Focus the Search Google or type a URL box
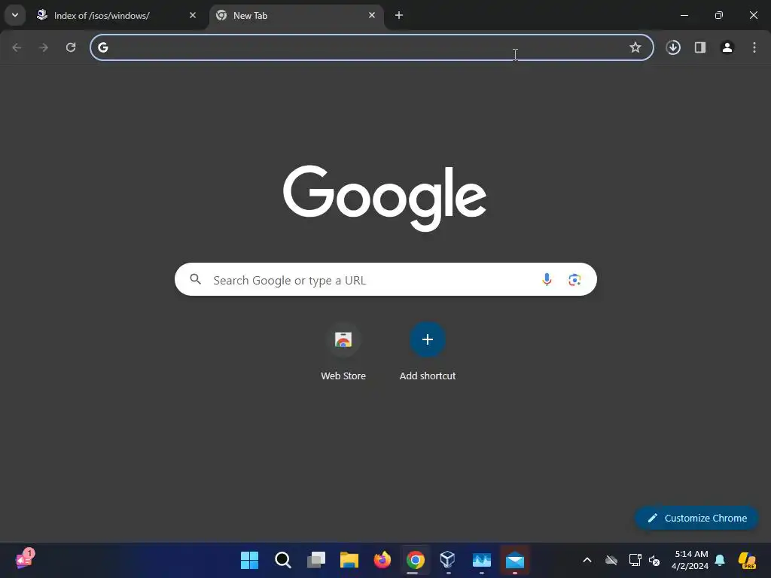 coord(385,279)
